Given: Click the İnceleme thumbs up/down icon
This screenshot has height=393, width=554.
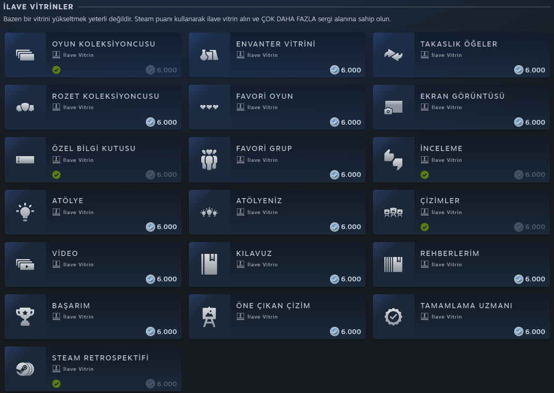Looking at the screenshot, I should (x=393, y=160).
